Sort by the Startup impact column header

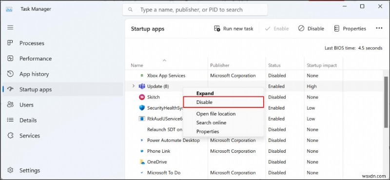(x=322, y=65)
